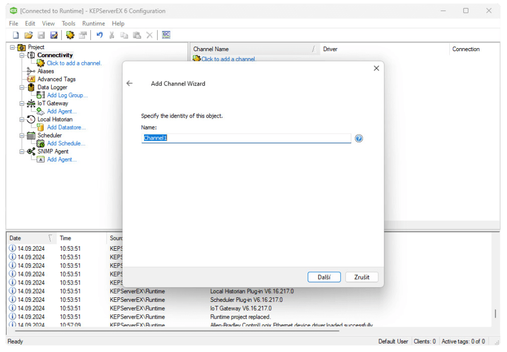Open the Tools menu

click(68, 23)
